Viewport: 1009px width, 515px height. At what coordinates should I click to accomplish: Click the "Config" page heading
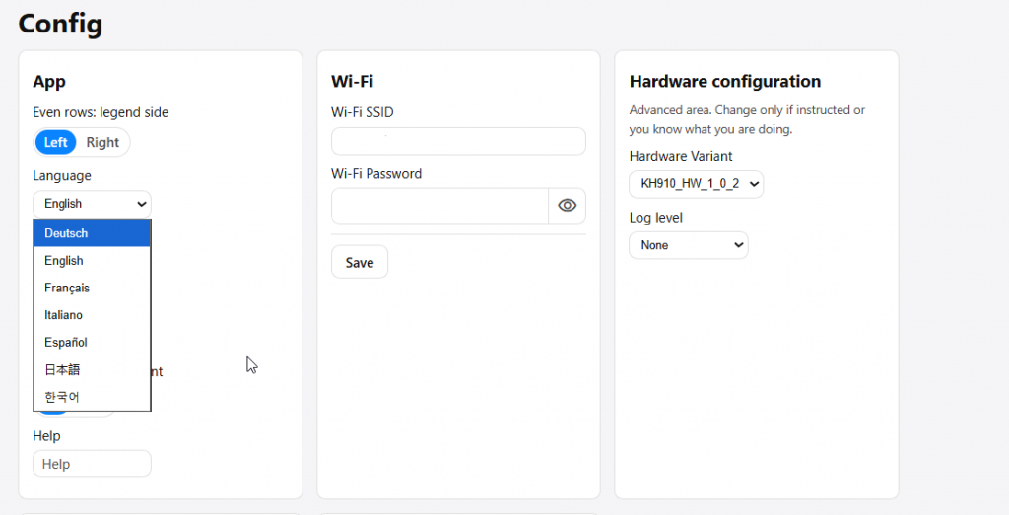(x=60, y=23)
